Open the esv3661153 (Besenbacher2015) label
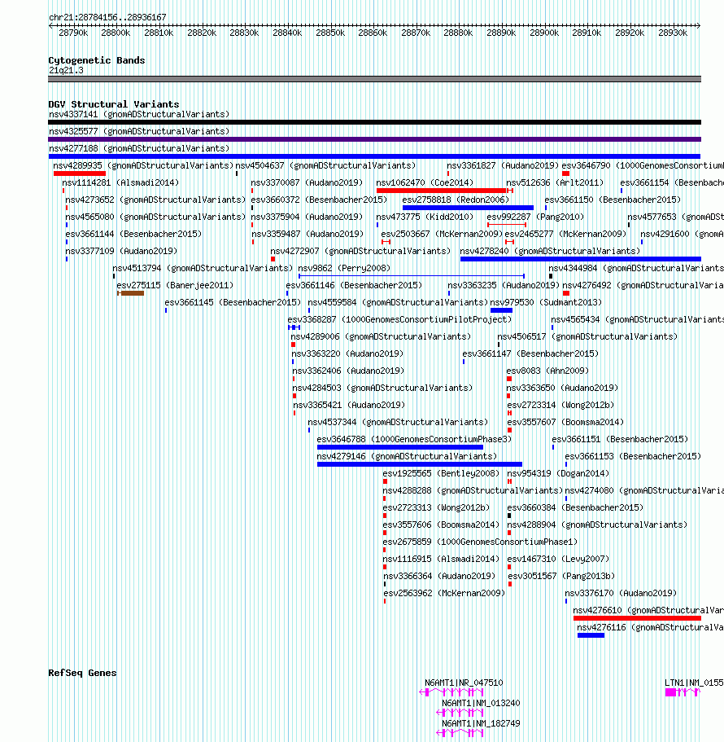 633,456
